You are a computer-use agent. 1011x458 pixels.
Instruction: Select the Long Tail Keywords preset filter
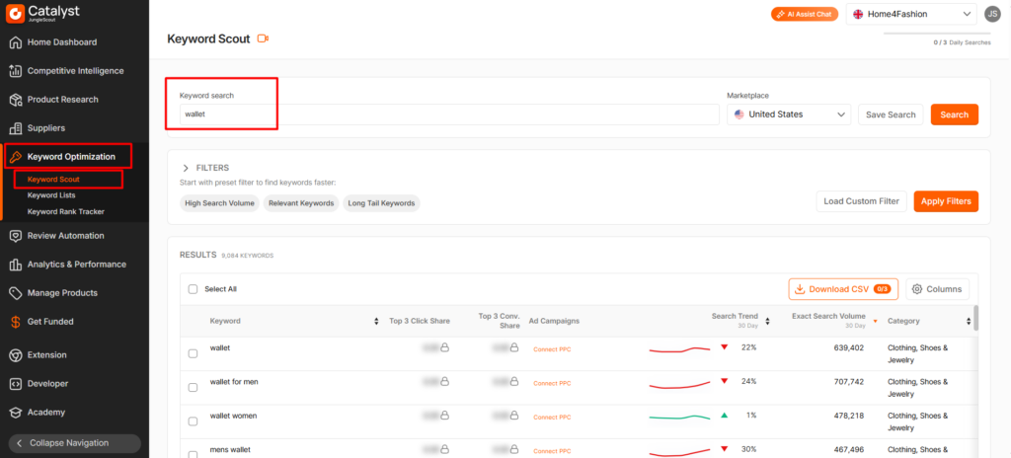tap(381, 203)
